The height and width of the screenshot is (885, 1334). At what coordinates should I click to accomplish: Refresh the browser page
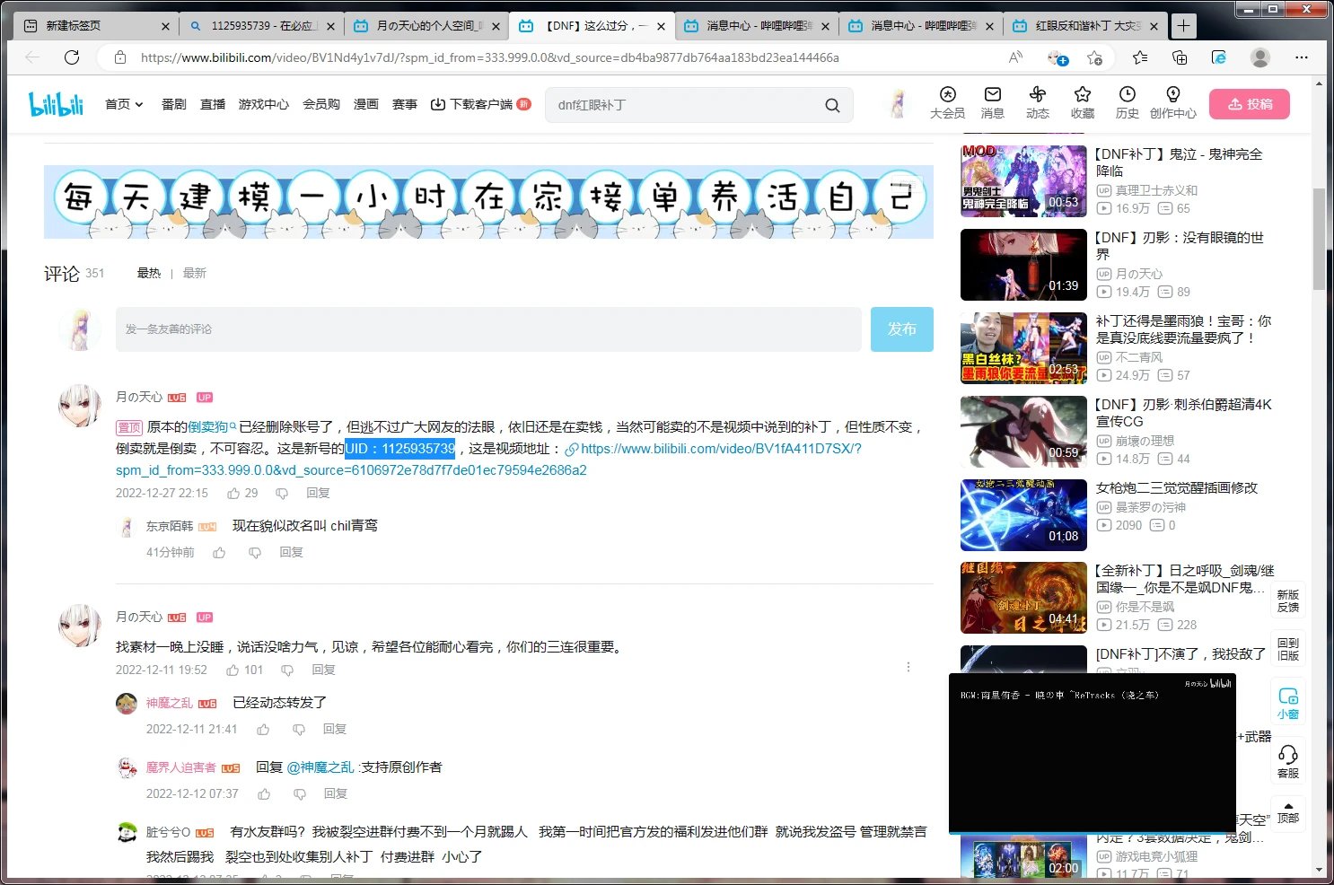[x=72, y=57]
